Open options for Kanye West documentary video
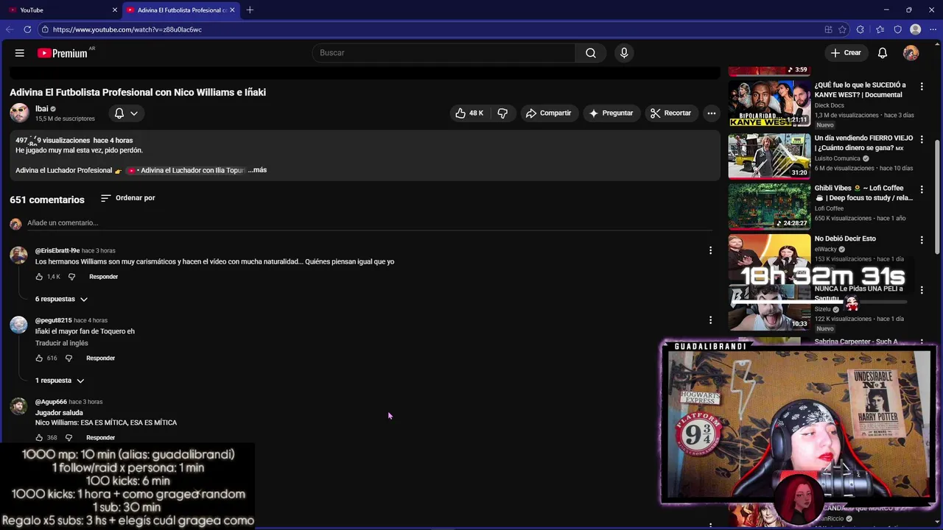Viewport: 943px width, 530px height. pyautogui.click(x=922, y=86)
